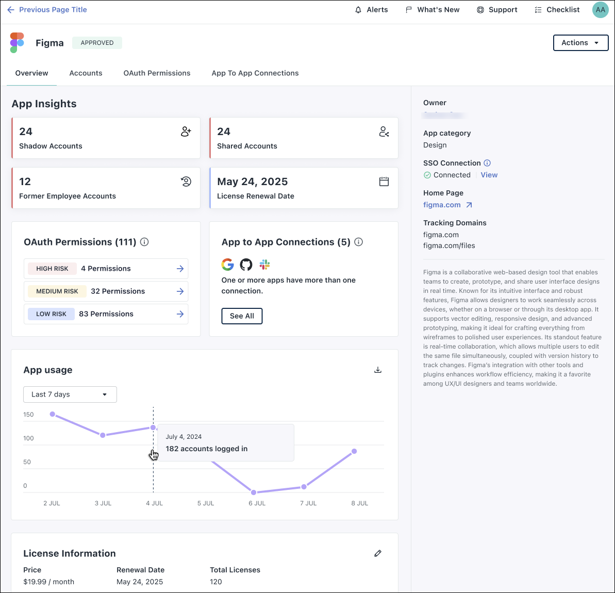Click the Shadow Accounts add-user icon
This screenshot has width=615, height=593.
tap(186, 131)
